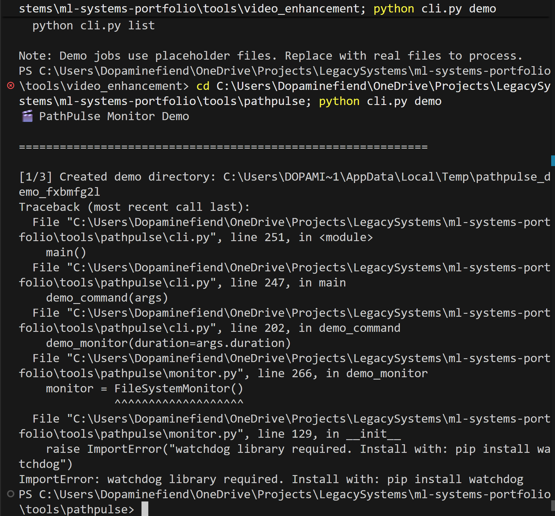Click the pathpulse demo directory path
Screen dimensions: 555x516
[x=386, y=176]
